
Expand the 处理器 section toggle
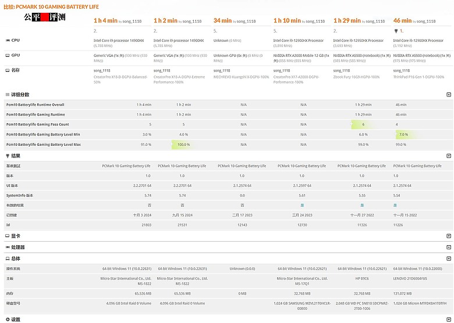(x=449, y=247)
